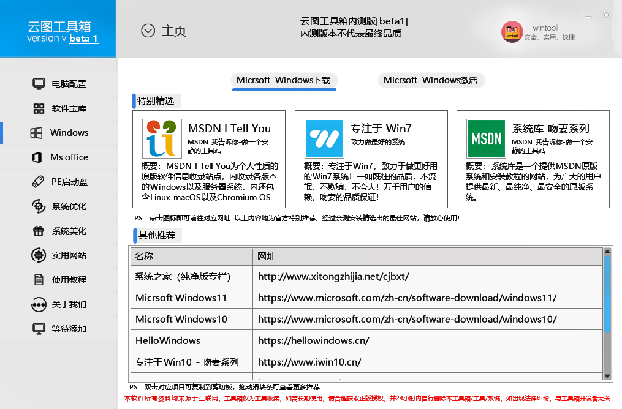The height and width of the screenshot is (409, 622).
Task: Minimize the 云图工具箱 window
Action: tap(588, 17)
